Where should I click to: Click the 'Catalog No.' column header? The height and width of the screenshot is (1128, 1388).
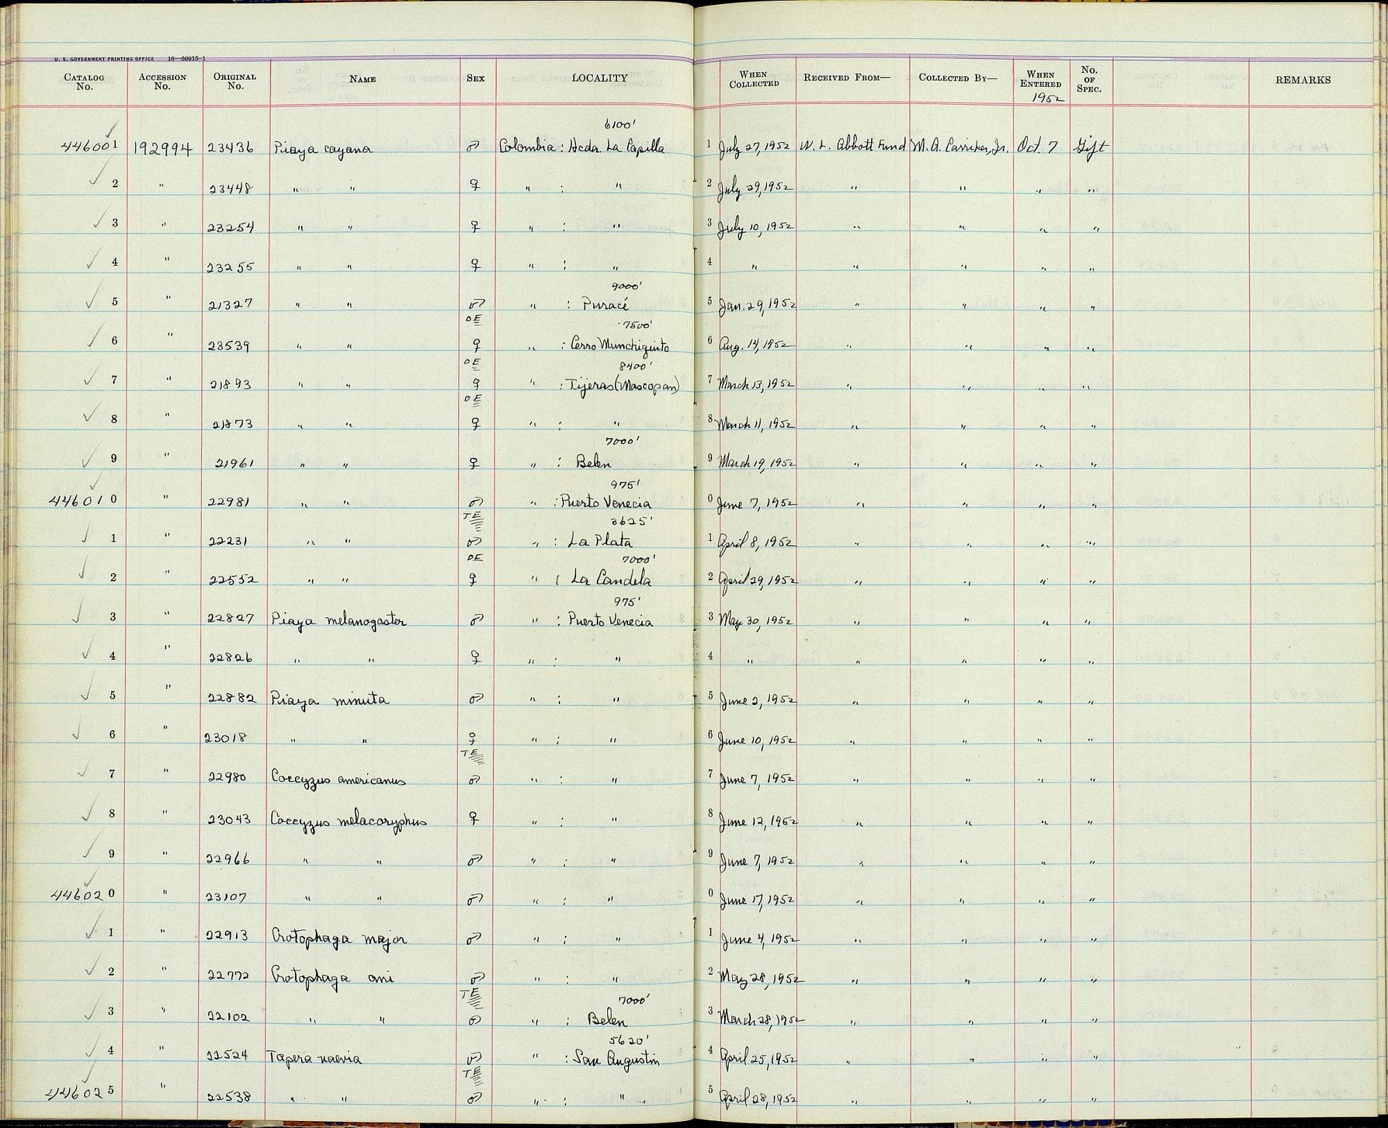[84, 82]
